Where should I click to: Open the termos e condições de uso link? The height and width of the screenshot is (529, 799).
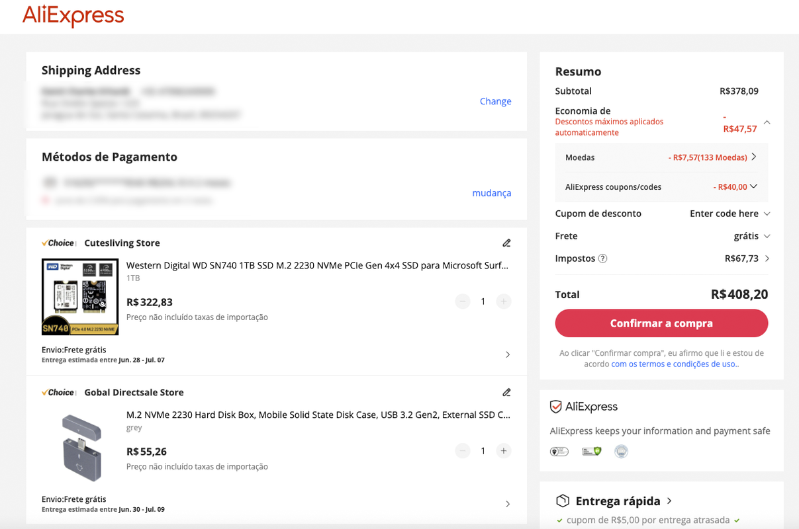tap(674, 364)
